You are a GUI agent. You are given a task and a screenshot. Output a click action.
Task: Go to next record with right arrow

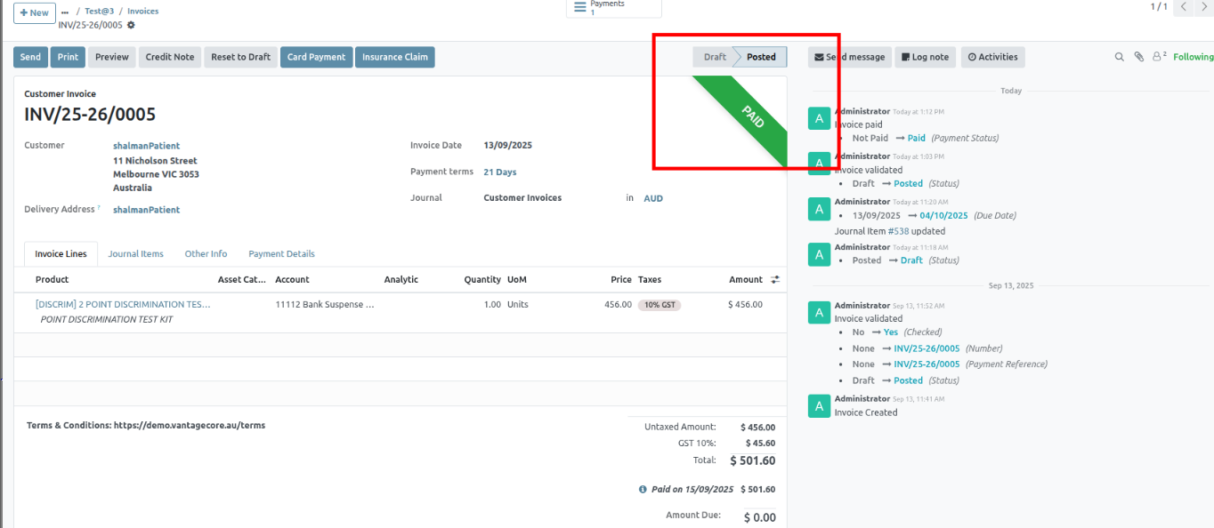[x=1204, y=7]
